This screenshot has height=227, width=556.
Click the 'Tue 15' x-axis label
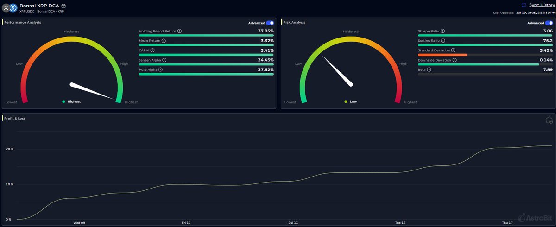coord(400,223)
